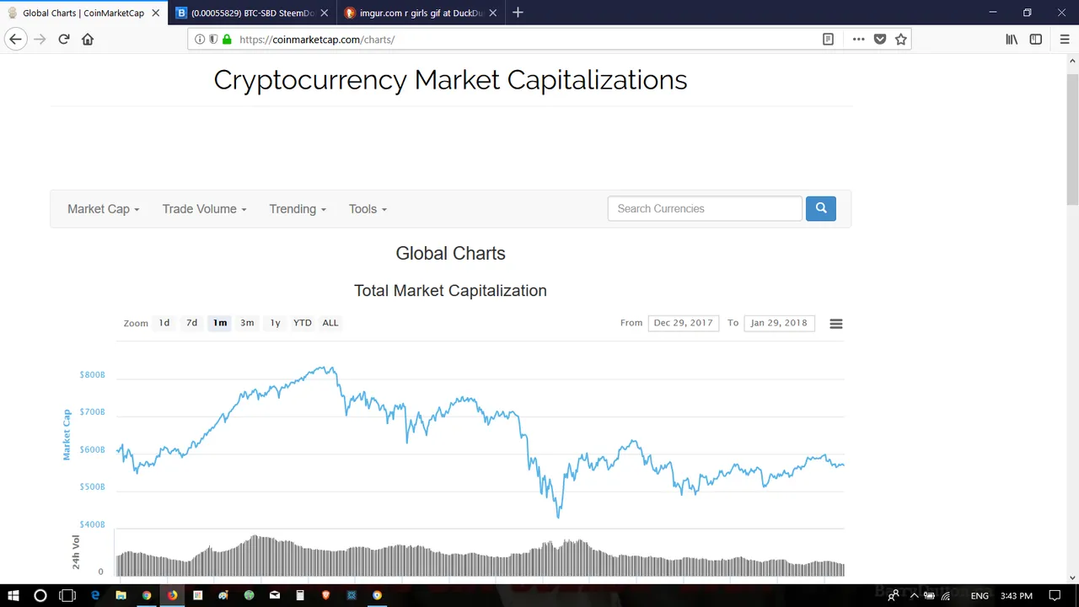1079x607 pixels.
Task: Open the chart hamburger export menu
Action: click(x=835, y=324)
